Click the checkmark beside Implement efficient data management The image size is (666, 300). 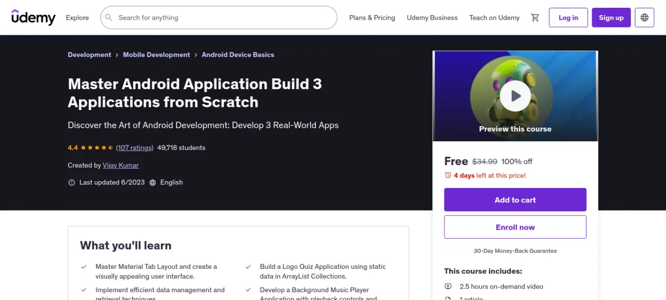pyautogui.click(x=84, y=290)
